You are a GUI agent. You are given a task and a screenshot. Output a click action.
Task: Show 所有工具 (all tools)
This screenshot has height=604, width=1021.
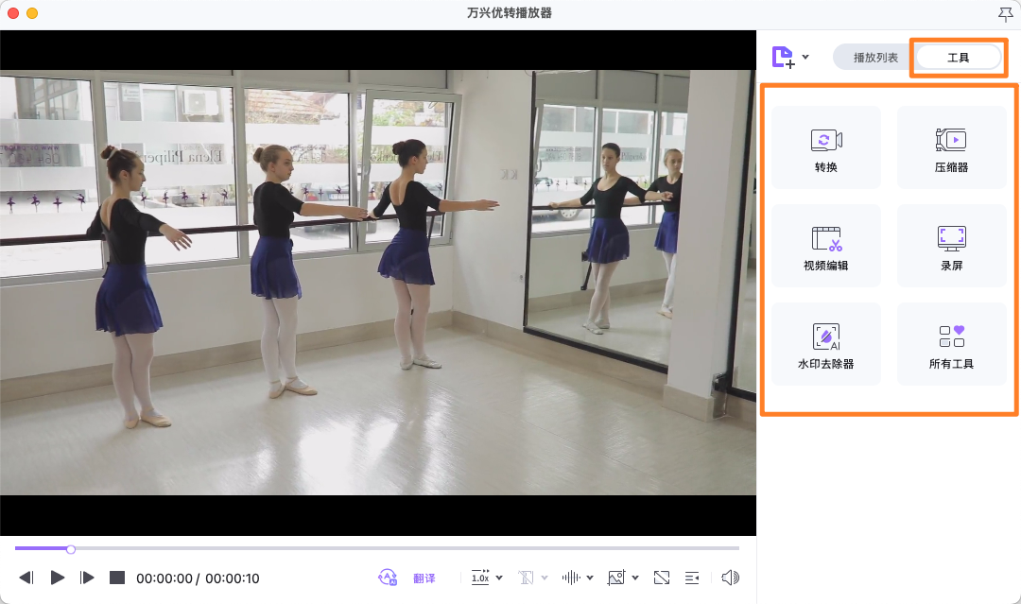tap(951, 344)
